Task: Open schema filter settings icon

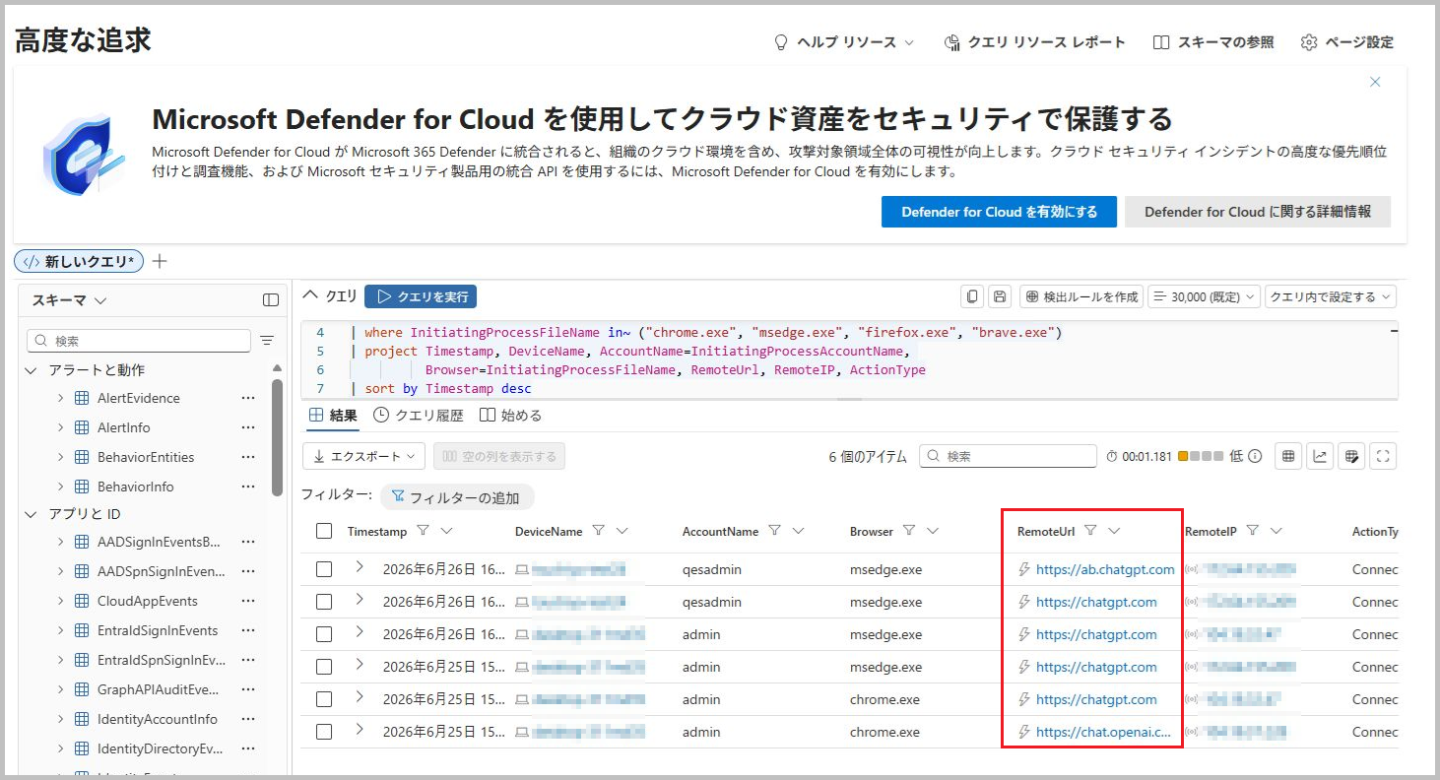Action: pyautogui.click(x=267, y=341)
